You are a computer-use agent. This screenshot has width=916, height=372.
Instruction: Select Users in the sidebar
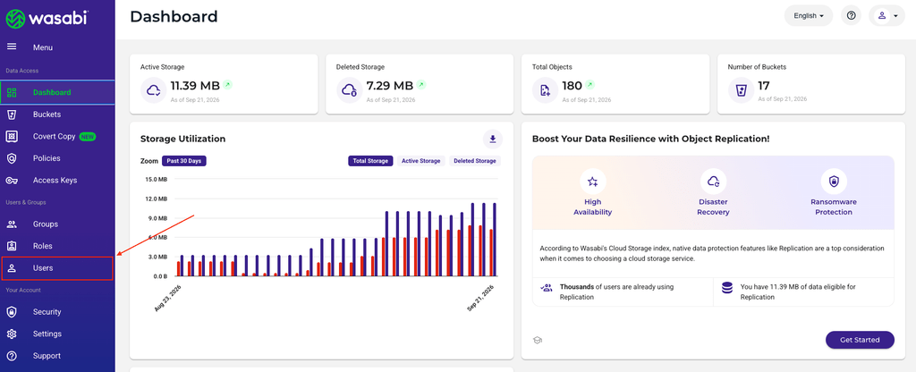[x=57, y=268]
